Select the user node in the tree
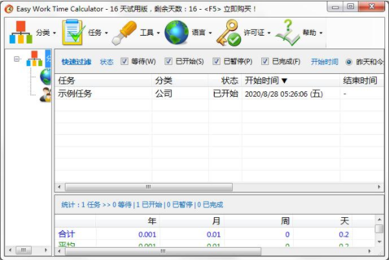 coord(45,95)
